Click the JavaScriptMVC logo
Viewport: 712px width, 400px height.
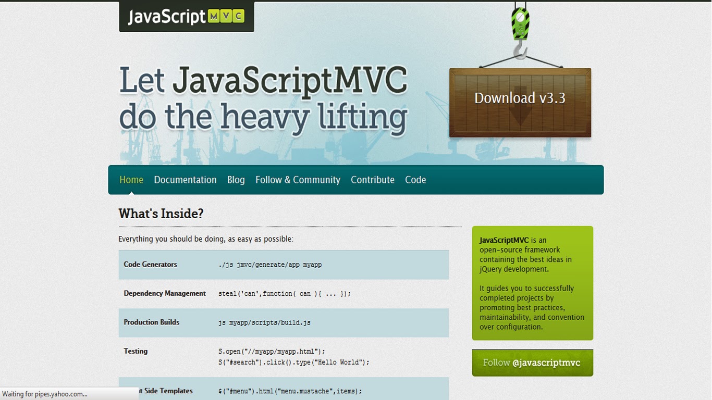(x=187, y=17)
